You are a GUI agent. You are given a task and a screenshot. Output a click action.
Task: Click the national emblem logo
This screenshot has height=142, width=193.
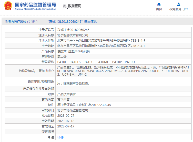pos(8,6)
